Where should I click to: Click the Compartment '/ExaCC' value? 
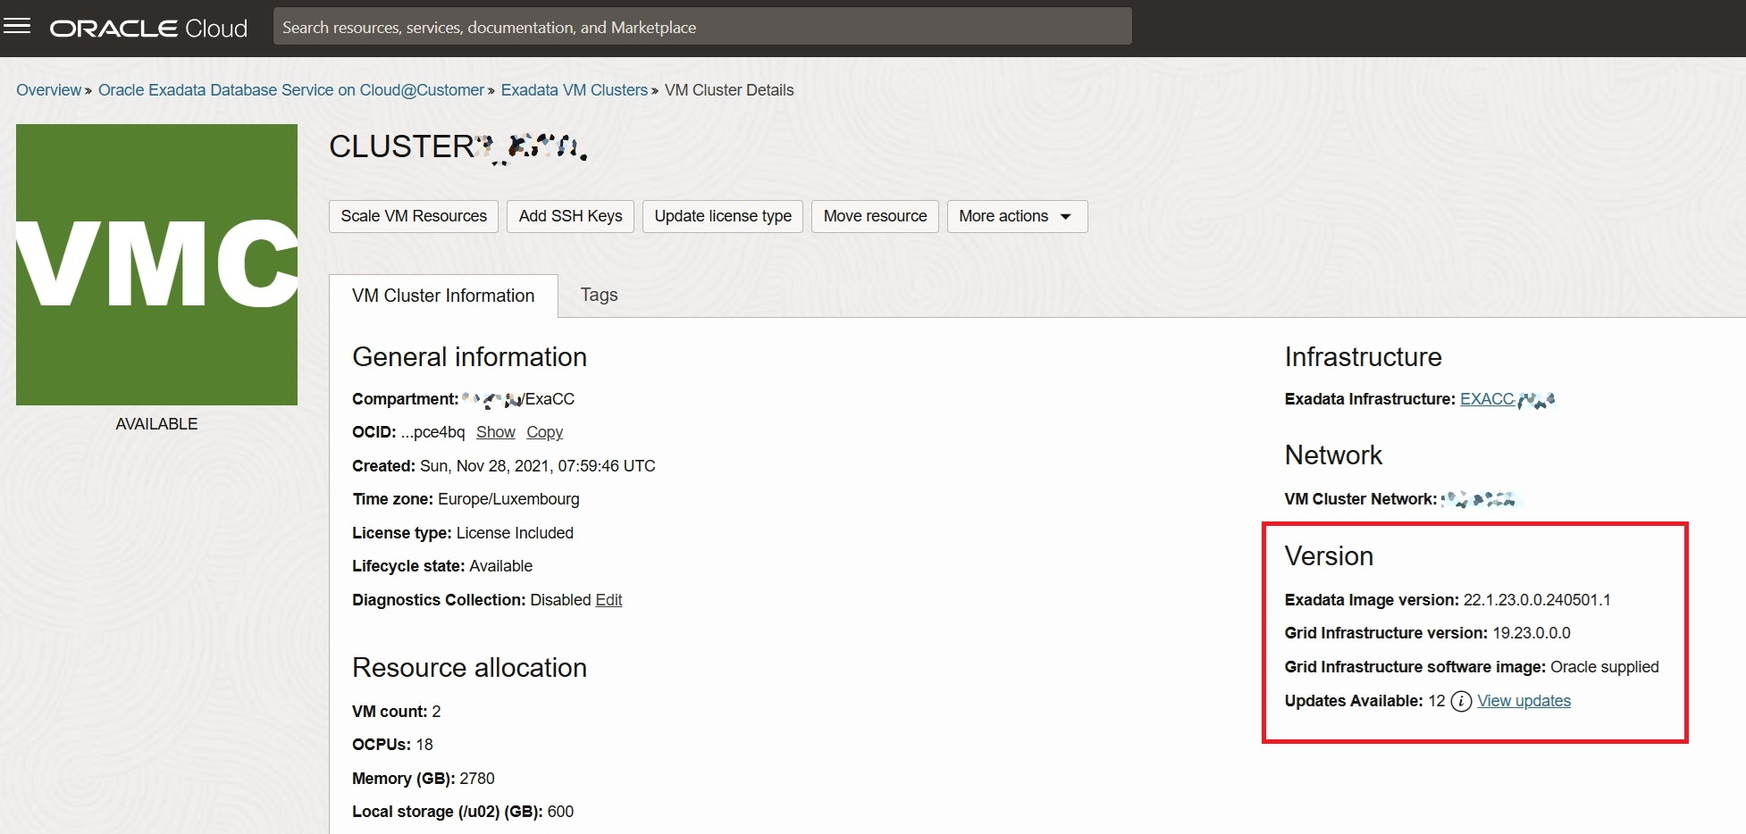coord(550,399)
